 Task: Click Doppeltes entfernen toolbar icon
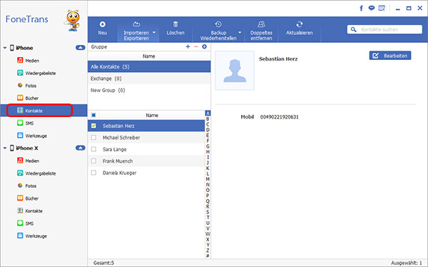pyautogui.click(x=261, y=24)
